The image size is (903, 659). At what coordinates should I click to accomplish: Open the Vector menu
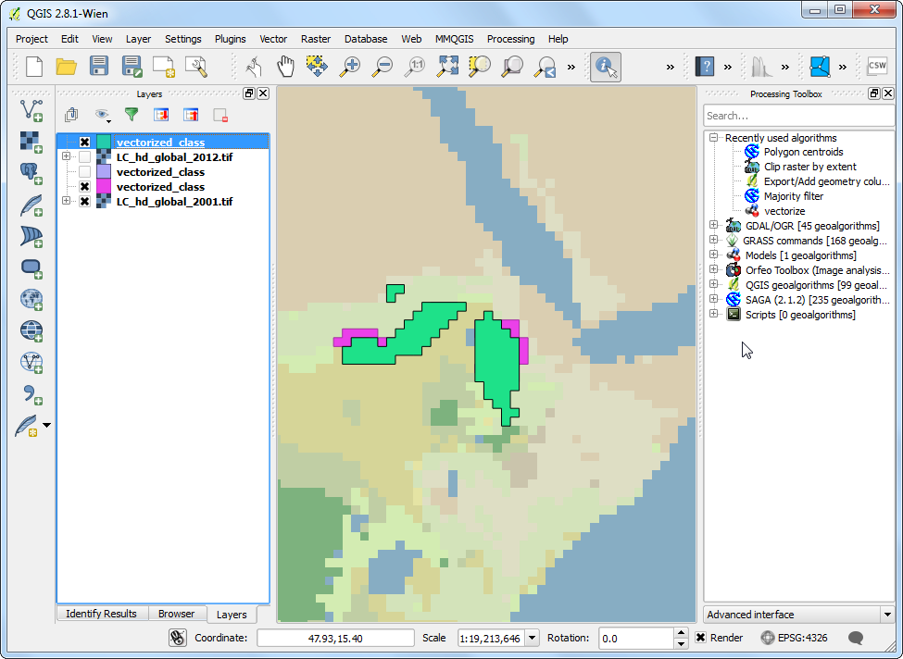tap(273, 39)
